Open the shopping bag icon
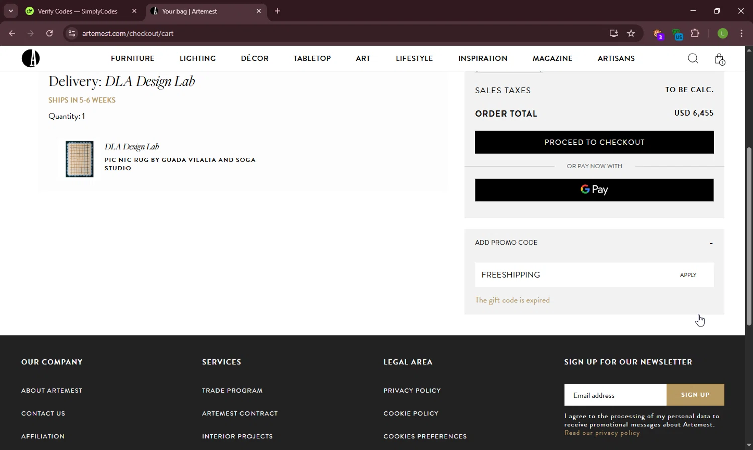Viewport: 753px width, 450px height. [719, 59]
